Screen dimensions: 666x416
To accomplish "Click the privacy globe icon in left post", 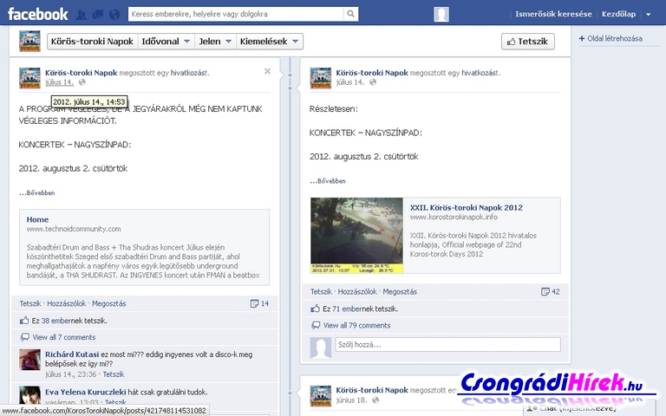I will point(82,82).
